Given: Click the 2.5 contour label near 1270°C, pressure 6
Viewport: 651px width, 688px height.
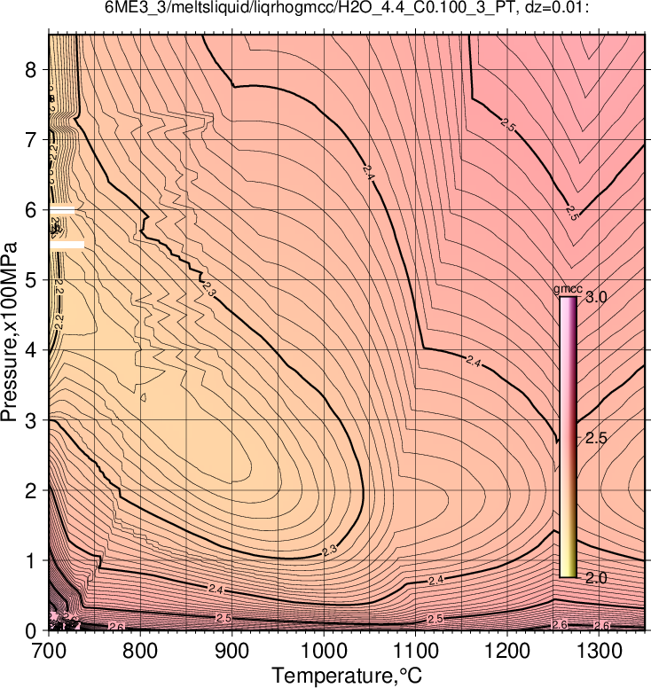Looking at the screenshot, I should [x=572, y=213].
